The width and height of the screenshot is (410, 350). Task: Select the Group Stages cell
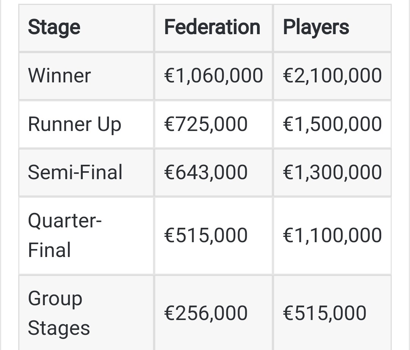[x=59, y=313]
